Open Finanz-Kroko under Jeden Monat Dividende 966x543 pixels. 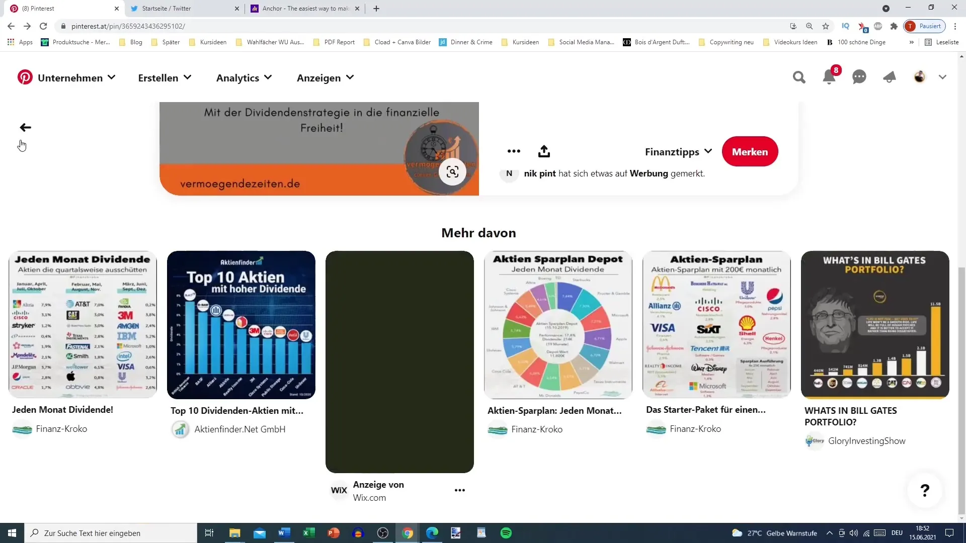point(61,429)
